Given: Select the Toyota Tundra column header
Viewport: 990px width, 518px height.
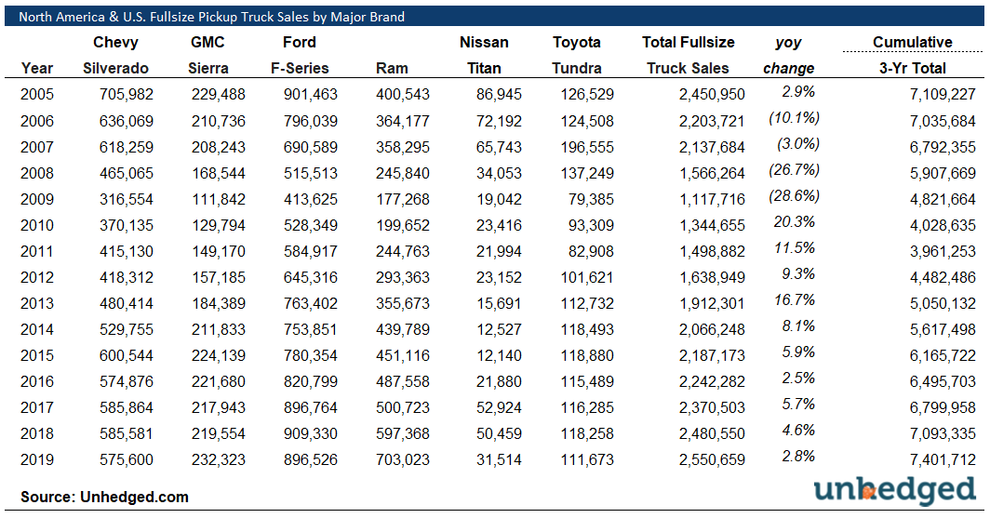Looking at the screenshot, I should point(577,55).
